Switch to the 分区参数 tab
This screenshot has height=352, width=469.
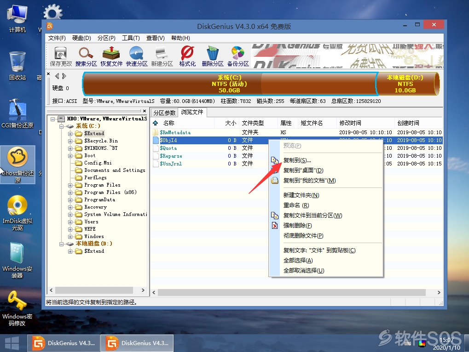pos(164,113)
